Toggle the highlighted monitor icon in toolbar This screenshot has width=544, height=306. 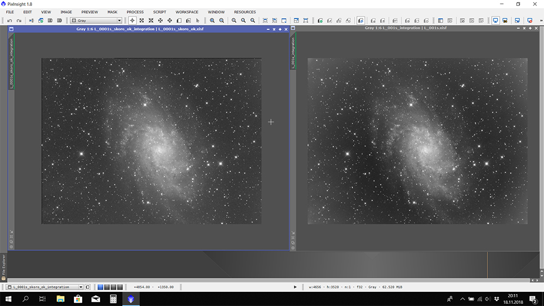click(496, 21)
